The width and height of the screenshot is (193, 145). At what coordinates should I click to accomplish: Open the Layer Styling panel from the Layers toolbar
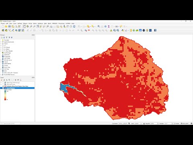(x=2, y=80)
